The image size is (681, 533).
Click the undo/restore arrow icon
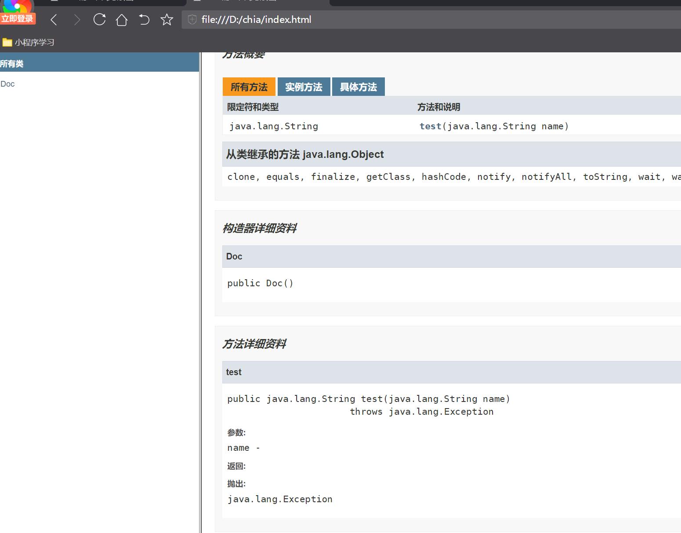144,20
